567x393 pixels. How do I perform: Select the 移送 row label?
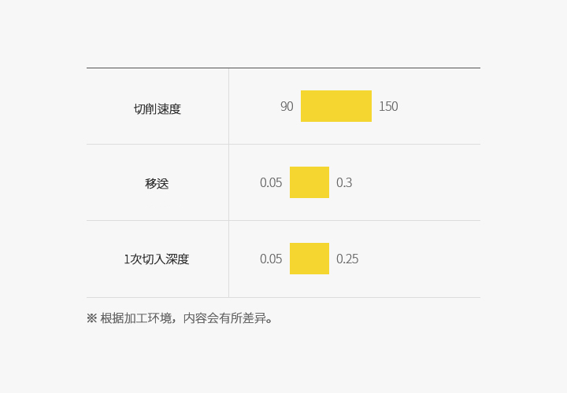click(157, 184)
